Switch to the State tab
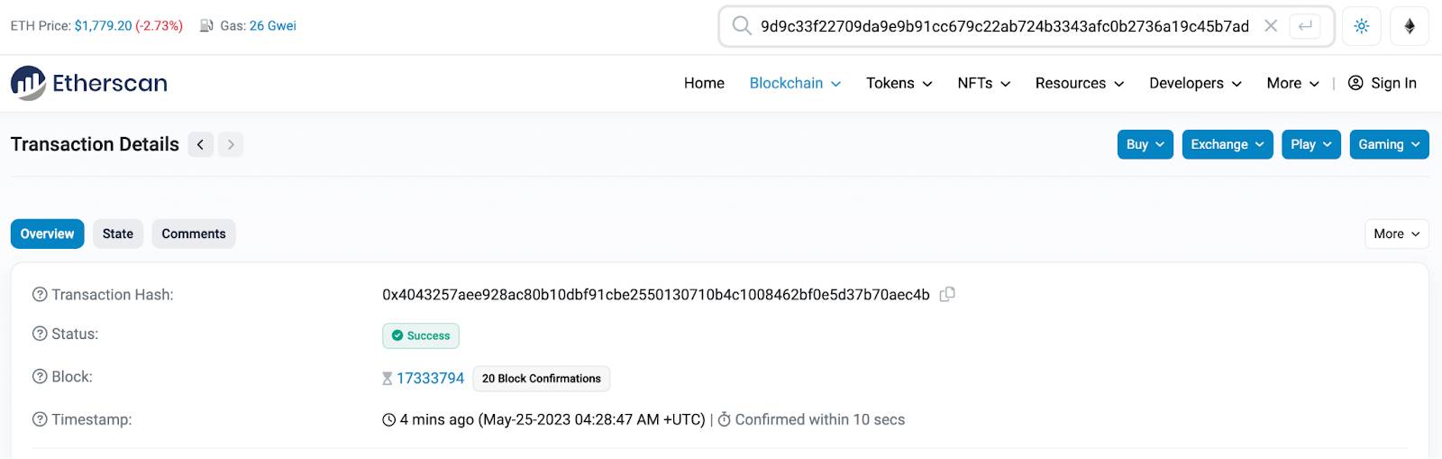The width and height of the screenshot is (1442, 459). [118, 234]
